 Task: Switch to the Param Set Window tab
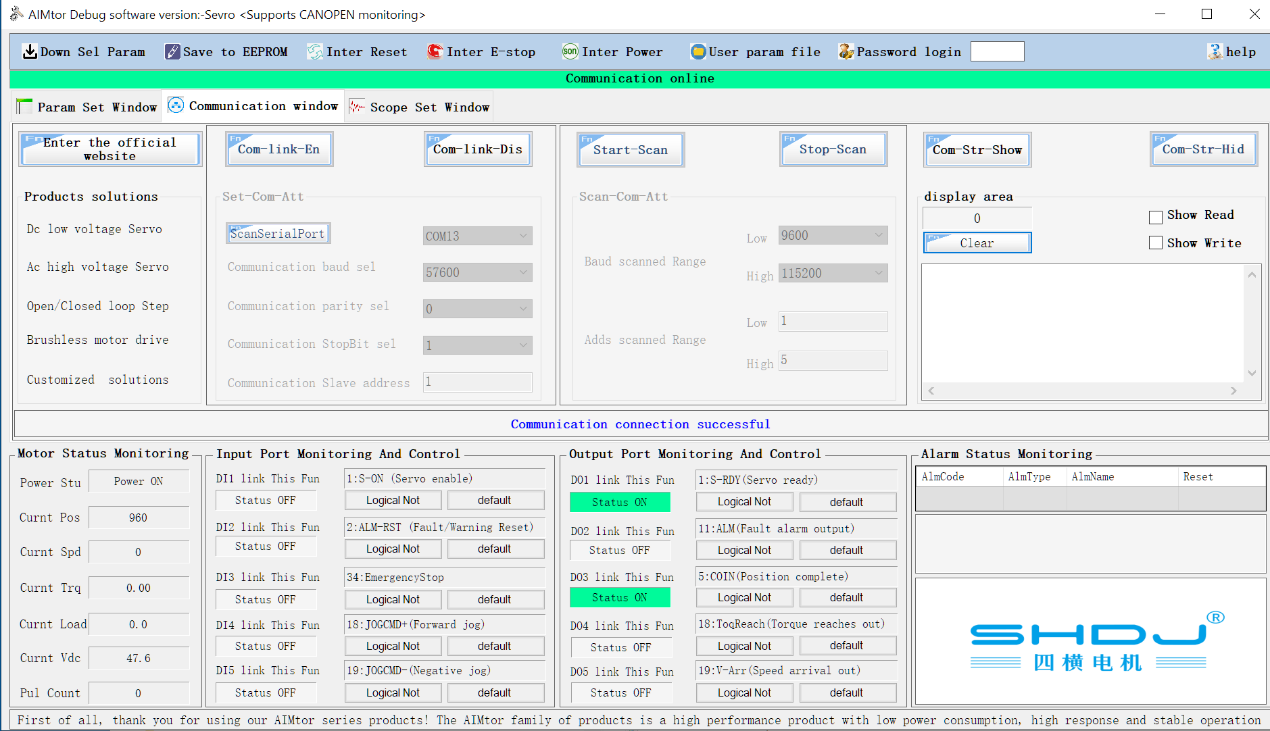(x=87, y=107)
